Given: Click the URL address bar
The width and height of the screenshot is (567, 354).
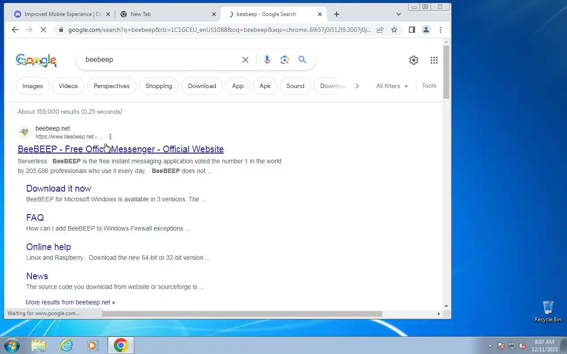Looking at the screenshot, I should tap(219, 30).
